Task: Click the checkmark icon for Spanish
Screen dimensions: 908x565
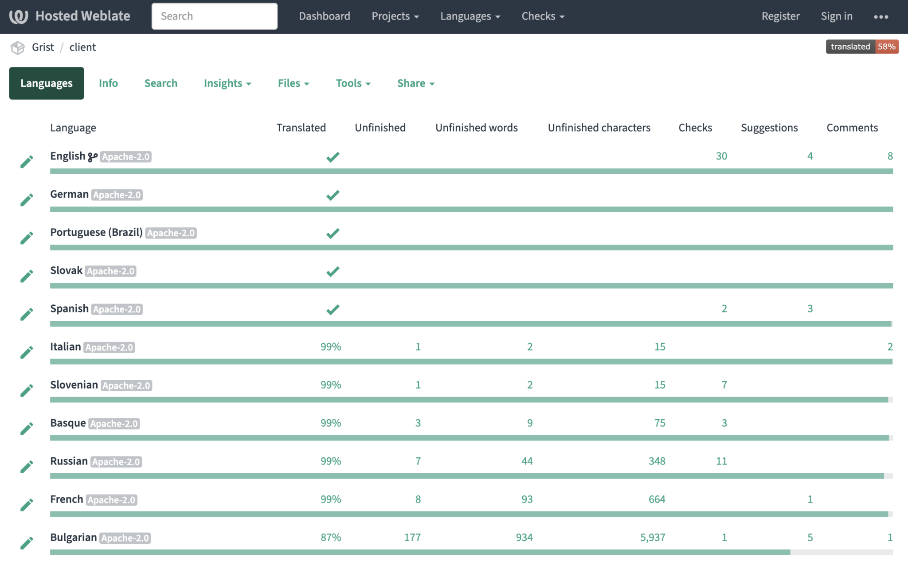Action: point(333,309)
